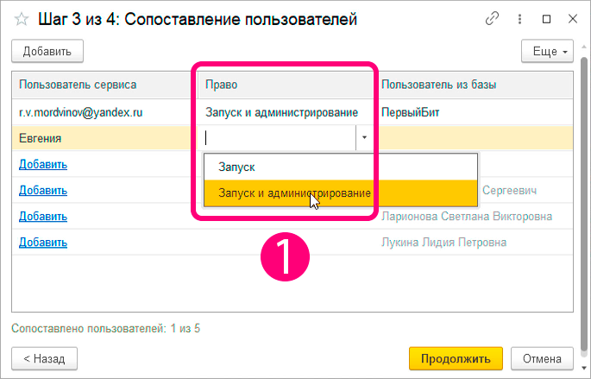Image resolution: width=591 pixels, height=379 pixels.
Task: Click the Право input field for Евгения
Action: (277, 138)
